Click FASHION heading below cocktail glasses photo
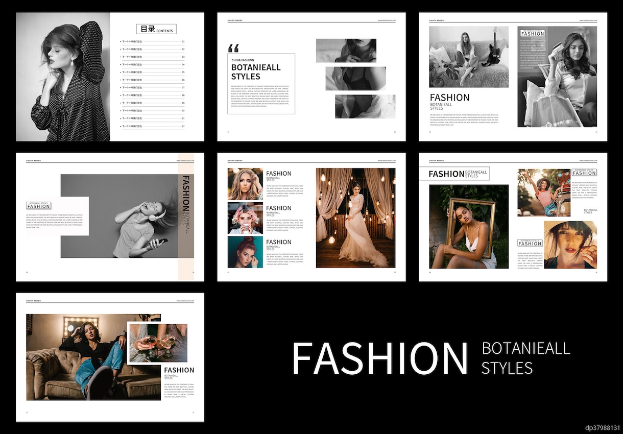This screenshot has height=434, width=623. click(179, 370)
